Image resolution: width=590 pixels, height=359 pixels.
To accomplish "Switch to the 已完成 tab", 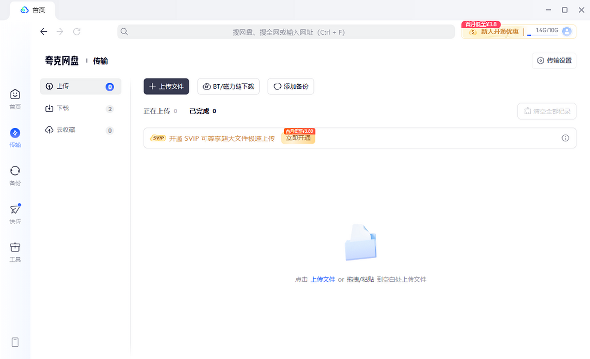I will (203, 111).
